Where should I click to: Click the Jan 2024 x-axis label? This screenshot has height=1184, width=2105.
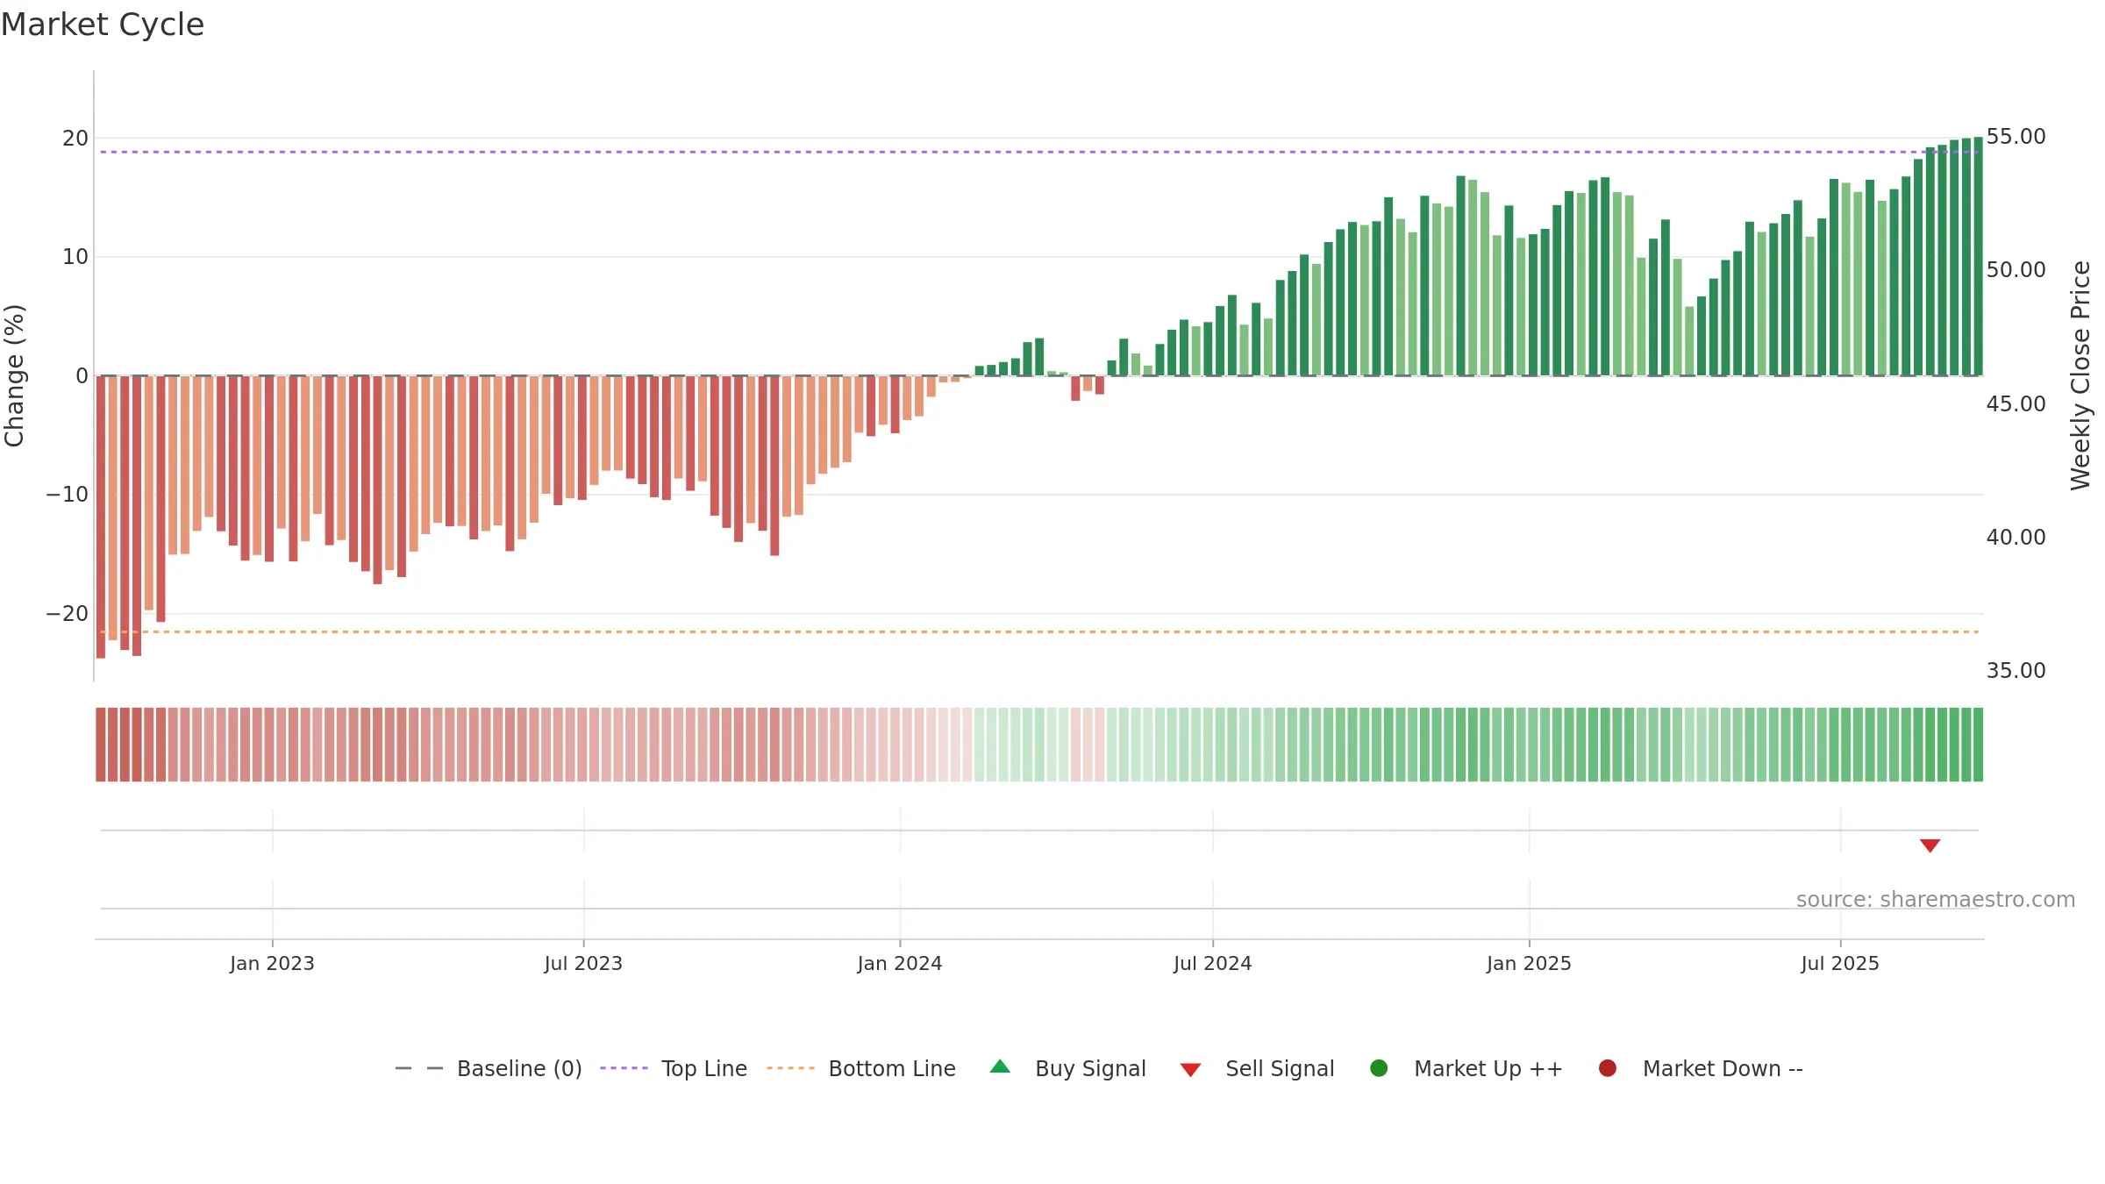(x=900, y=964)
